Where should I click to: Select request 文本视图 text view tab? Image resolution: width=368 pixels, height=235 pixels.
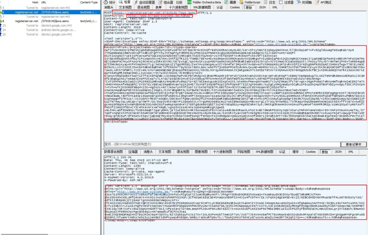(x=125, y=7)
